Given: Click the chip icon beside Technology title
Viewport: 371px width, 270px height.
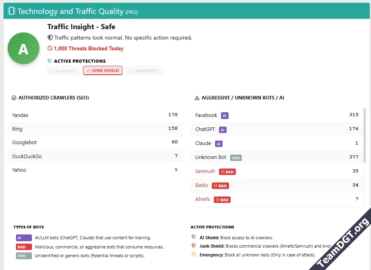Looking at the screenshot, I should [12, 11].
